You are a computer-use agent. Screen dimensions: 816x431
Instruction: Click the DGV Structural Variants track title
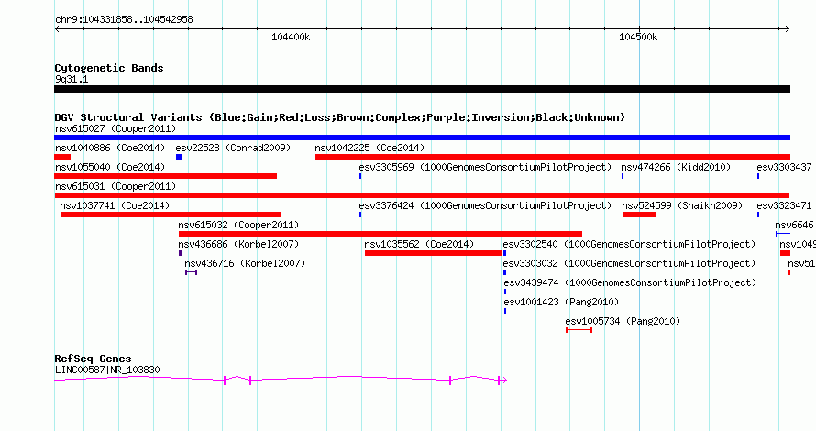point(339,117)
